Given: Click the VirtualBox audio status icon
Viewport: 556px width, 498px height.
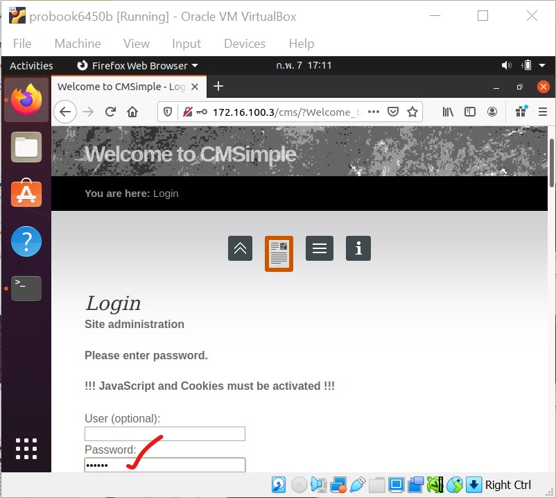Looking at the screenshot, I should point(319,485).
